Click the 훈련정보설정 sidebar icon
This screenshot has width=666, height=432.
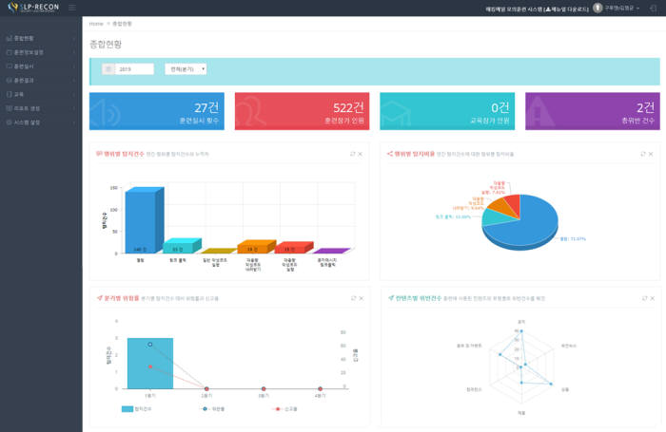tap(9, 52)
